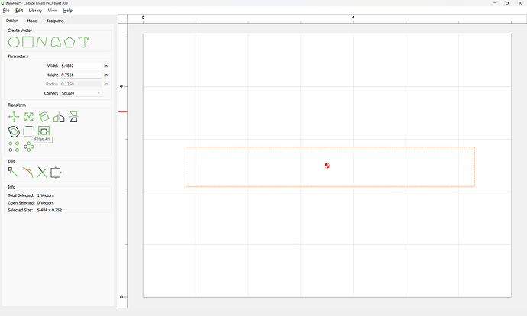Choose the Polygon tool with pentagon icon
This screenshot has width=527, height=316.
70,41
